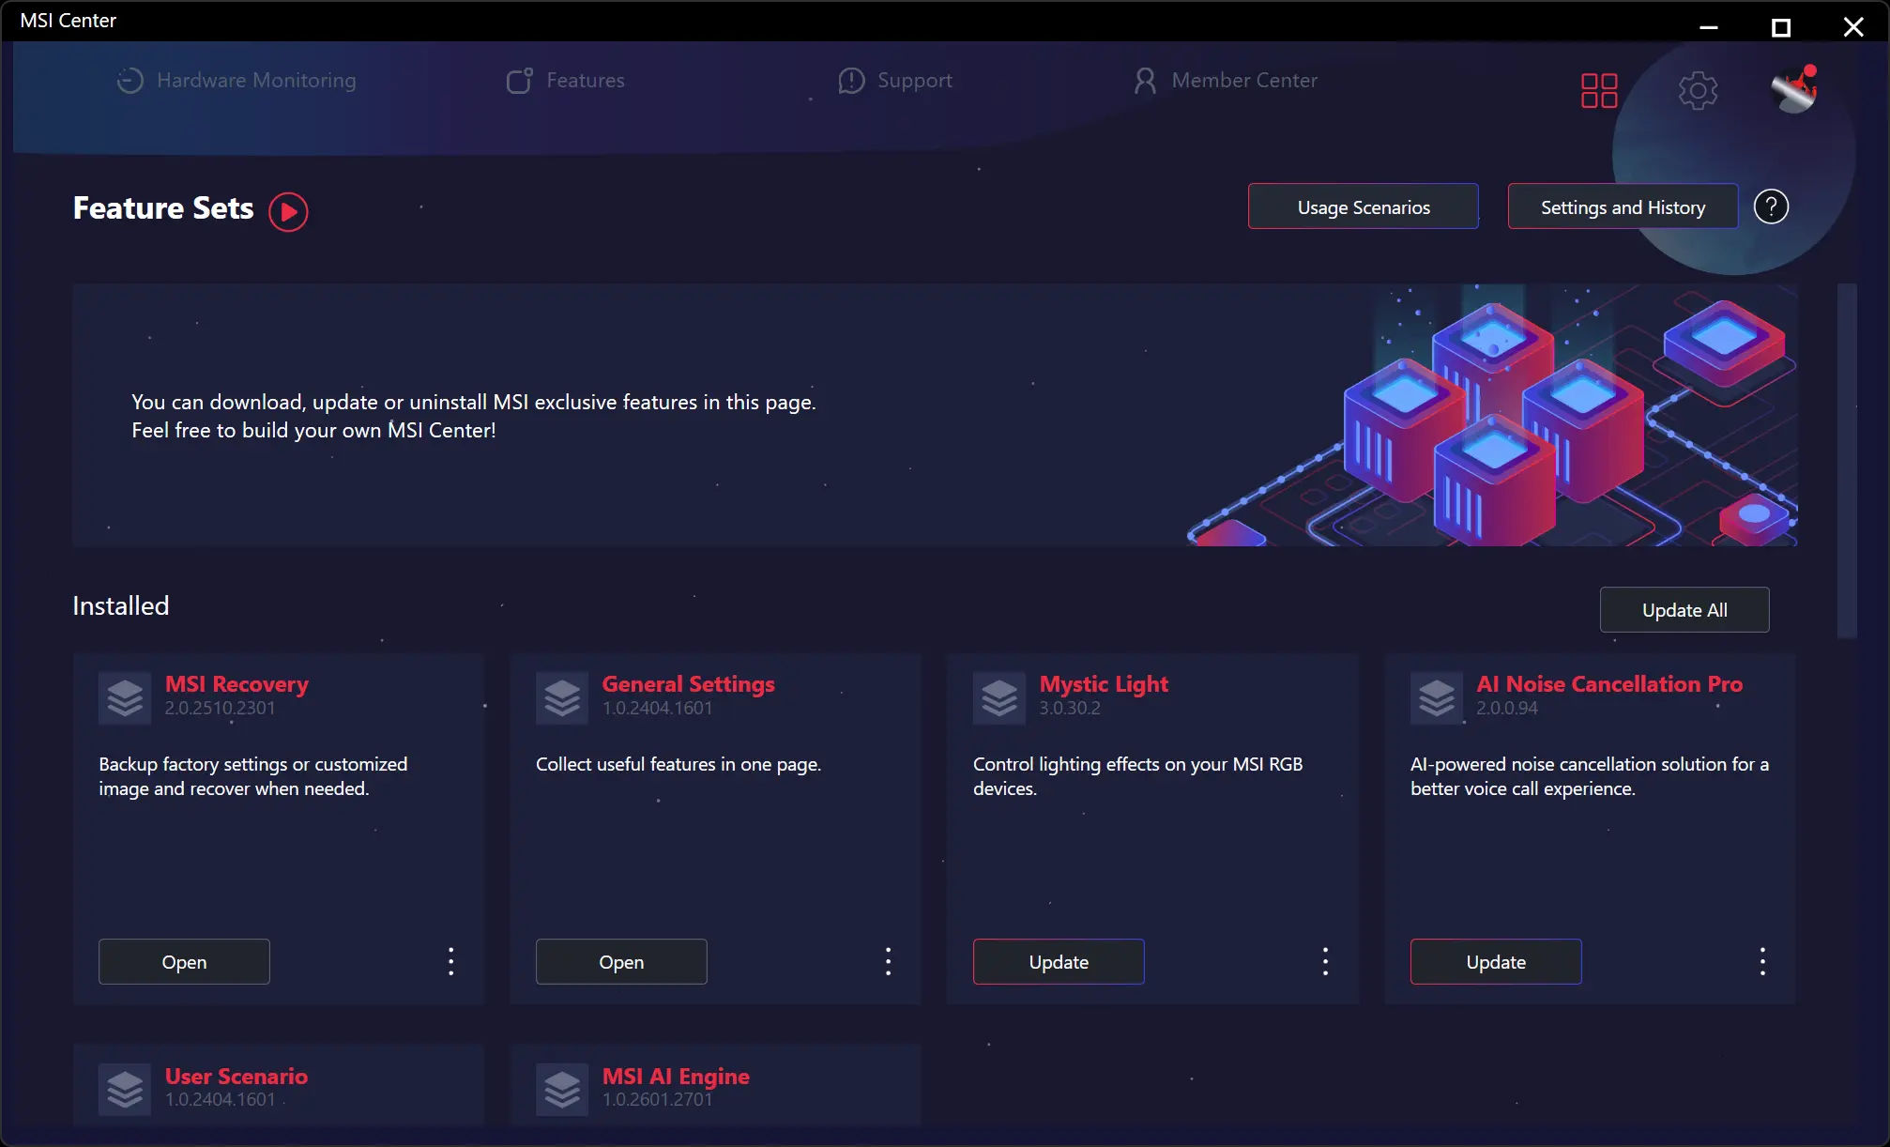Click MSI Recovery version 2.0.2510.2301
1890x1147 pixels.
click(x=221, y=709)
